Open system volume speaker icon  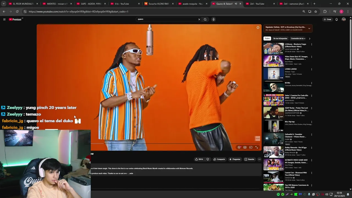click(x=327, y=194)
